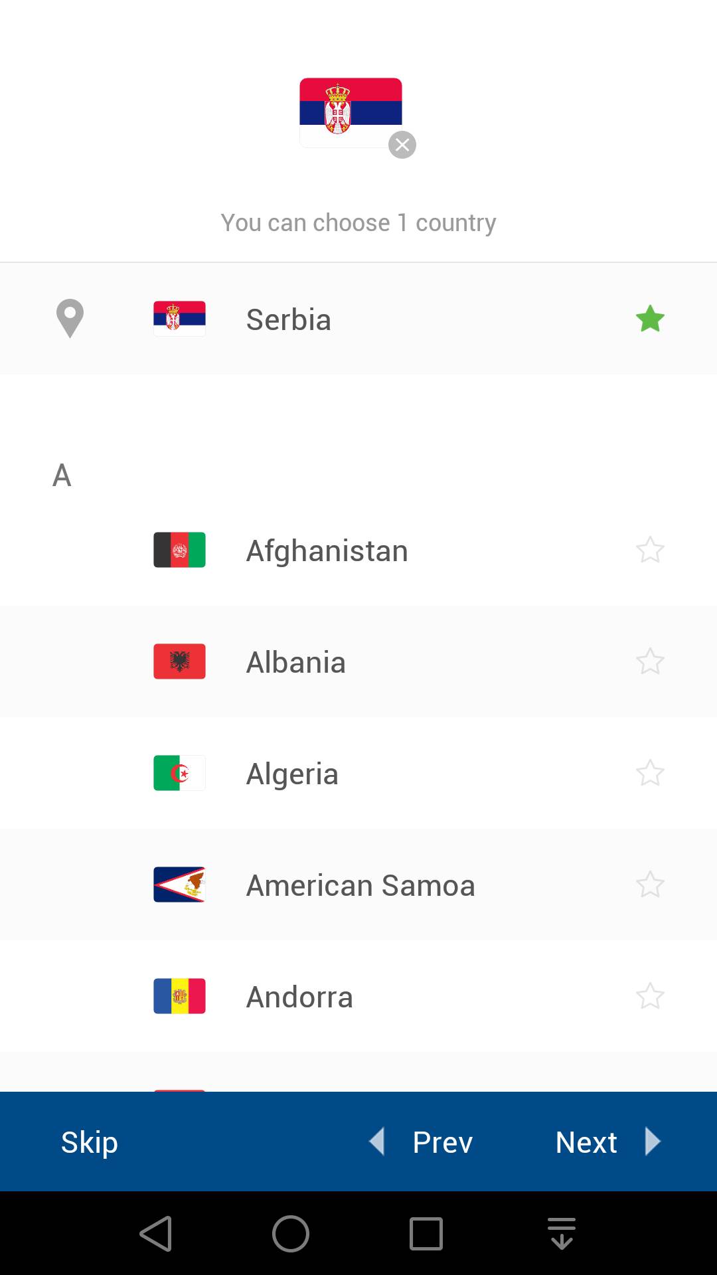The height and width of the screenshot is (1275, 717).
Task: Tap the Afghanistan flag icon
Action: [x=179, y=550]
